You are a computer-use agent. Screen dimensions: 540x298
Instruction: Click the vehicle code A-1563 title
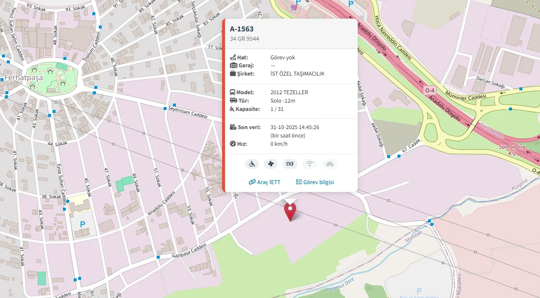tap(242, 29)
